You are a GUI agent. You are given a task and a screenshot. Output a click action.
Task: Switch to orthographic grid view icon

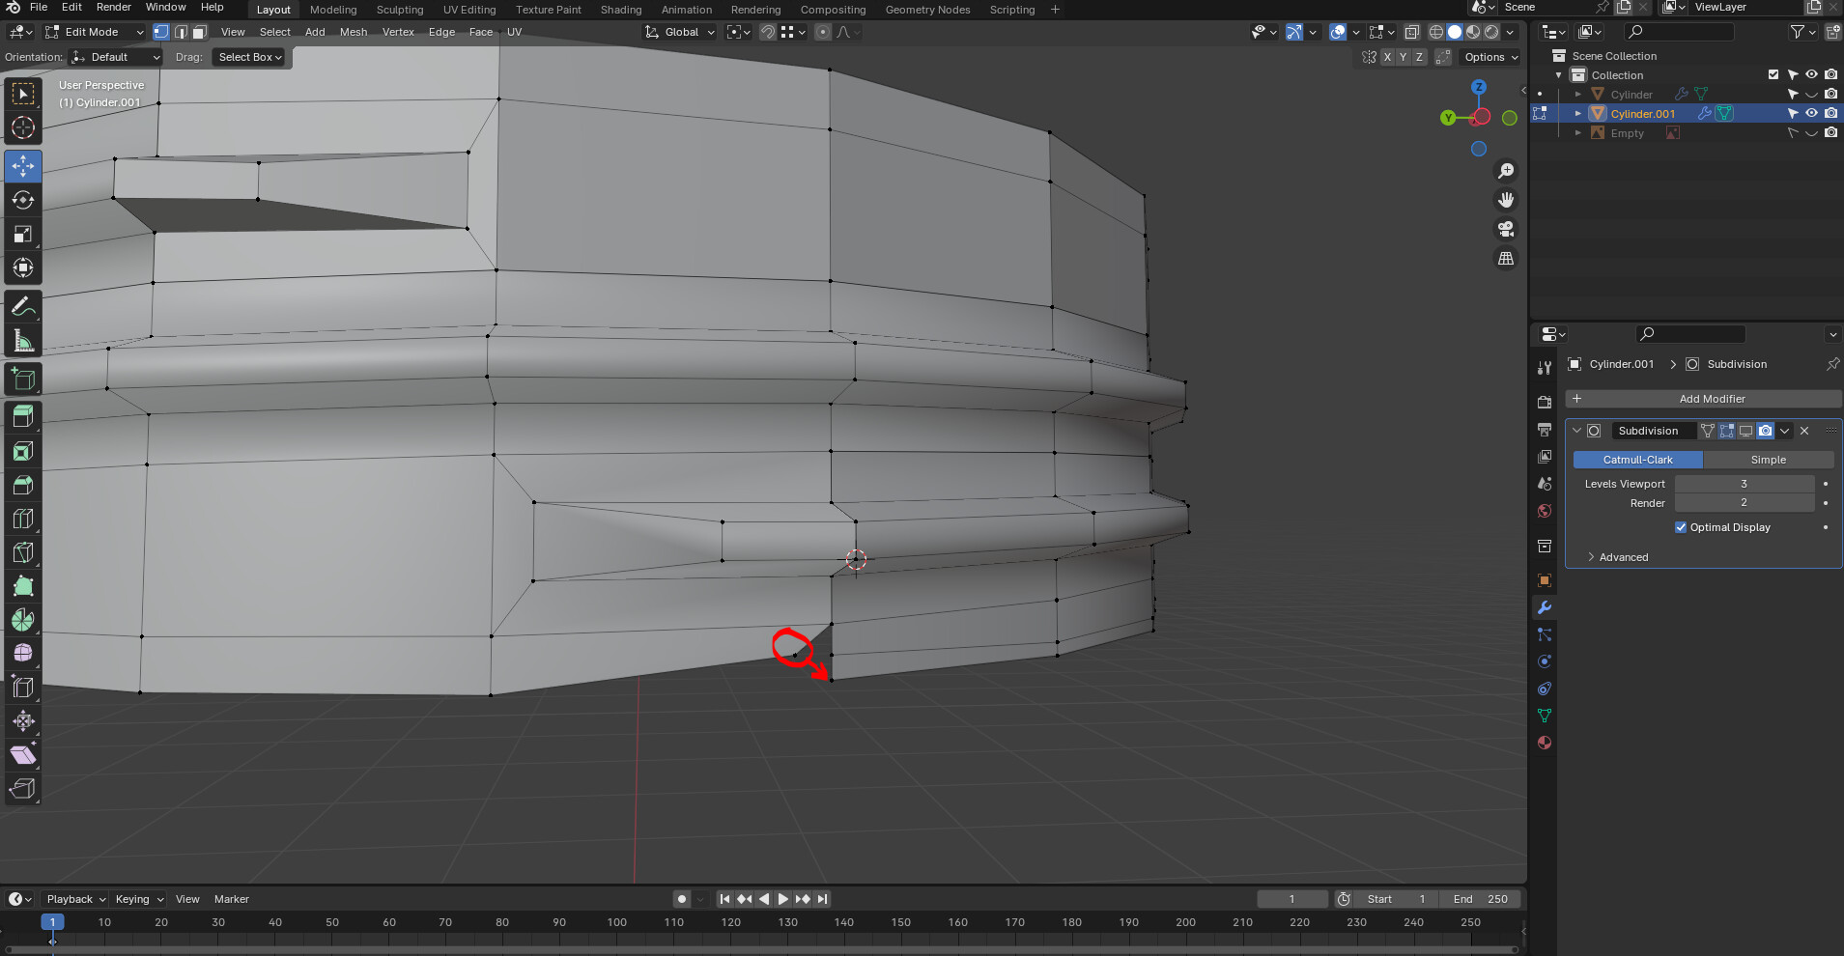pyautogui.click(x=1506, y=258)
